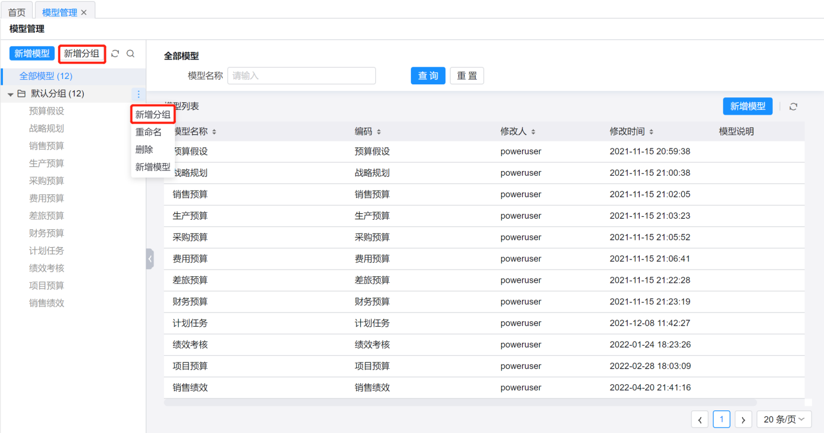Sort by 模型名称 column sort icon
Screen dimensions: 824x433
(x=215, y=132)
